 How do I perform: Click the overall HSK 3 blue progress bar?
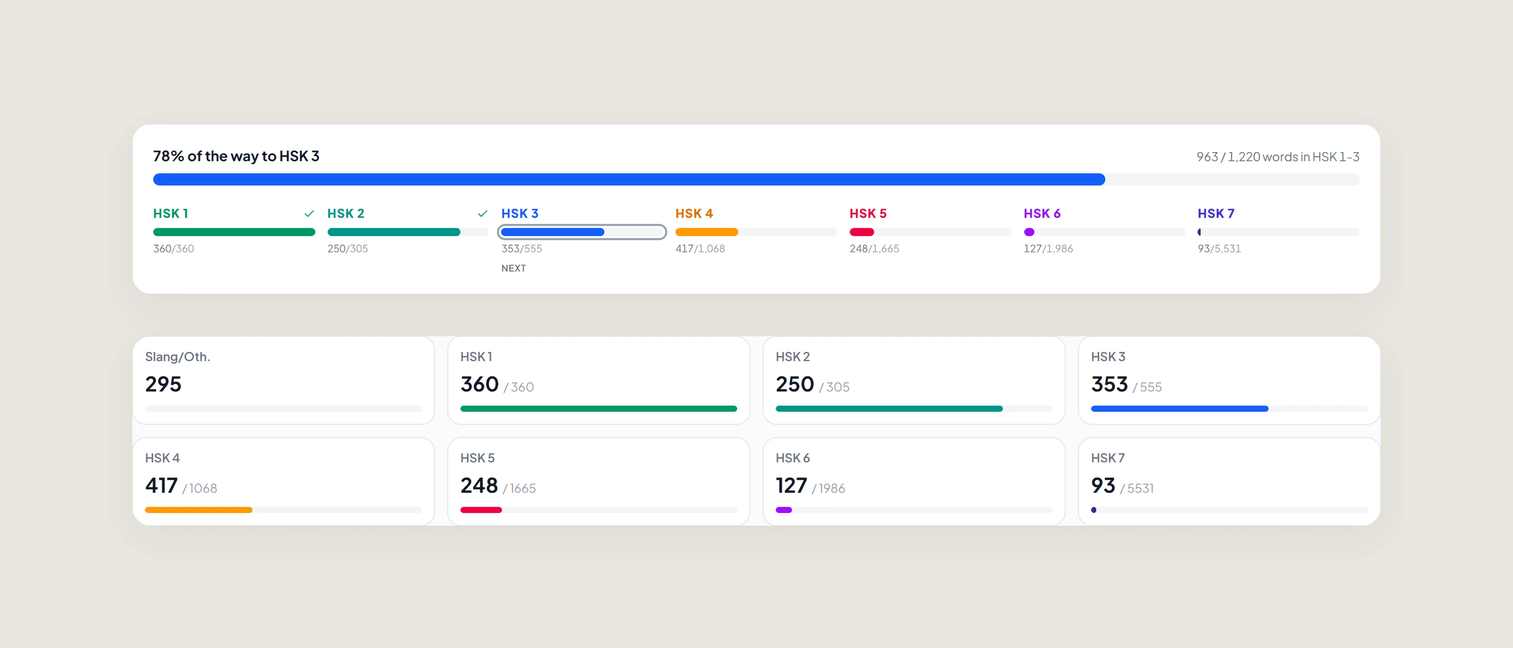click(x=756, y=179)
